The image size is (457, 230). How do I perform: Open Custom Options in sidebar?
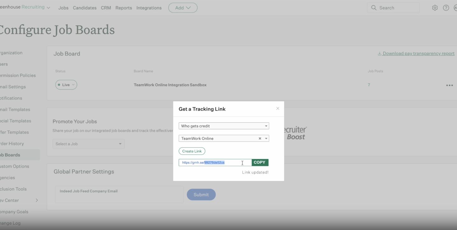tap(14, 166)
